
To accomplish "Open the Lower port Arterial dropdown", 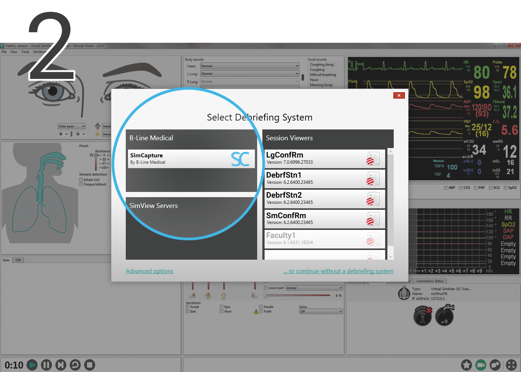I will [314, 288].
